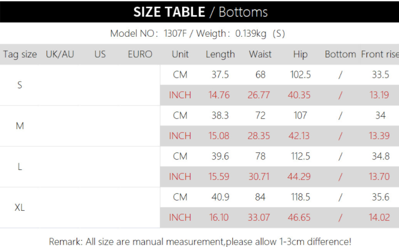
Task: Select the Model NO 1307F text line
Action: tap(197, 34)
